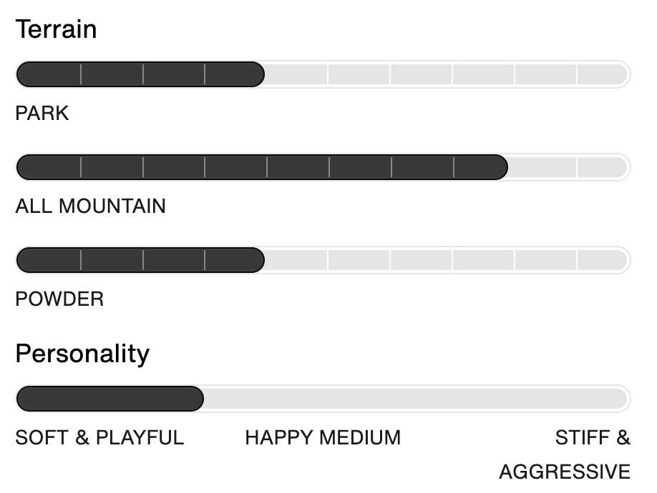The image size is (657, 493).
Task: Click the PARK label
Action: (42, 114)
